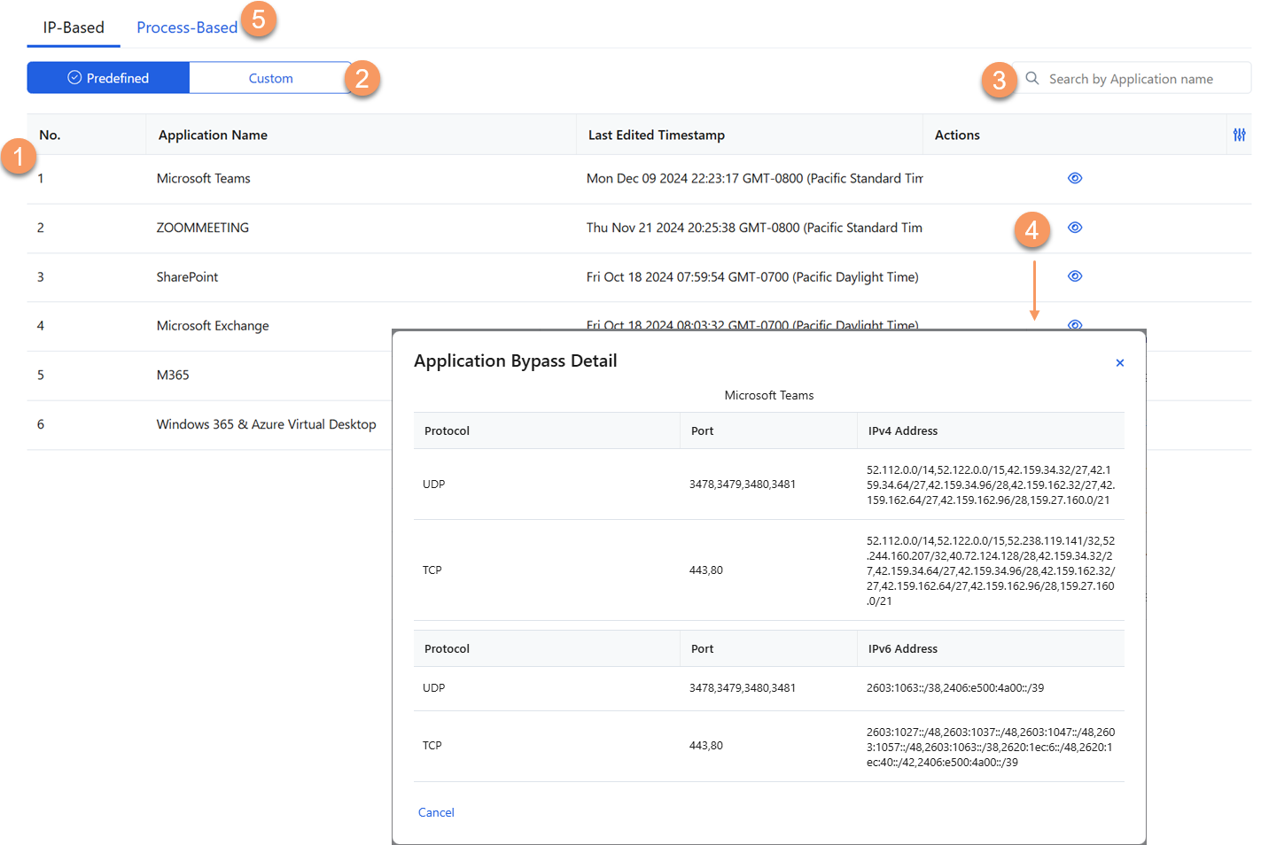Click Cancel in the bypass dialog

click(x=436, y=812)
